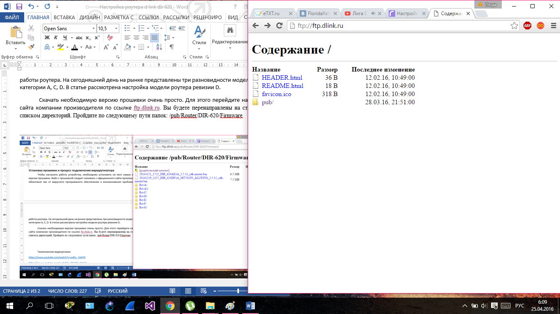560x314 pixels.
Task: Open the 10,5 font size dropdown
Action: point(116,28)
